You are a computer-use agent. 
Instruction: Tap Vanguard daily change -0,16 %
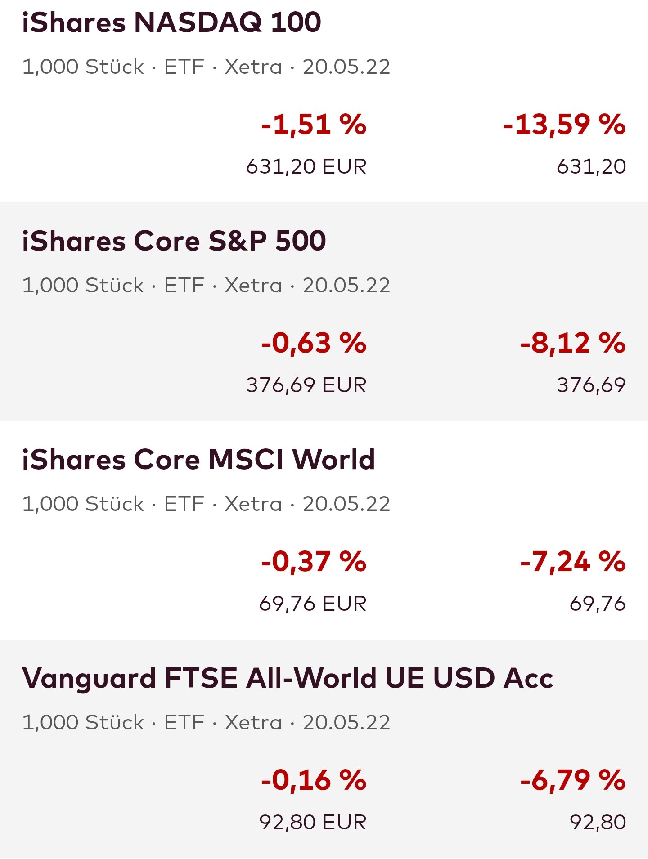click(314, 780)
